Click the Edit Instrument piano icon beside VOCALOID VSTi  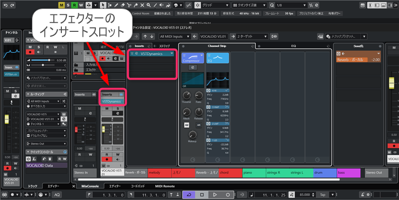(x=64, y=114)
